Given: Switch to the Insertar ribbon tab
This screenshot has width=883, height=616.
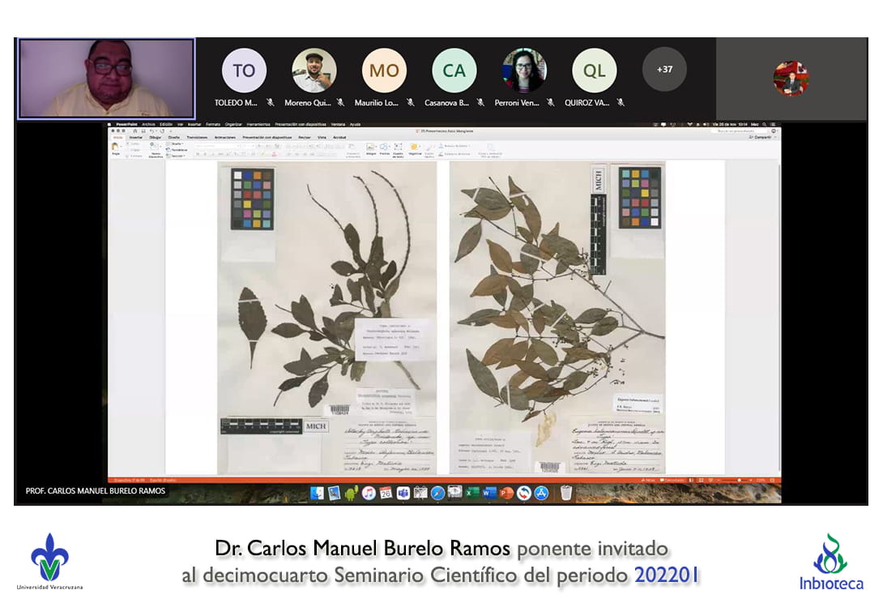Looking at the screenshot, I should pos(136,138).
